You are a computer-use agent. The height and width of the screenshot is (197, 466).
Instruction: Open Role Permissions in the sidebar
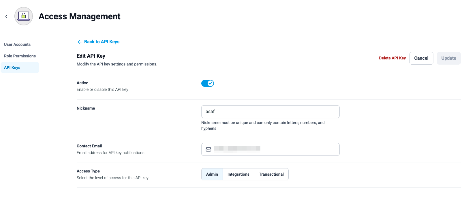[x=20, y=56]
